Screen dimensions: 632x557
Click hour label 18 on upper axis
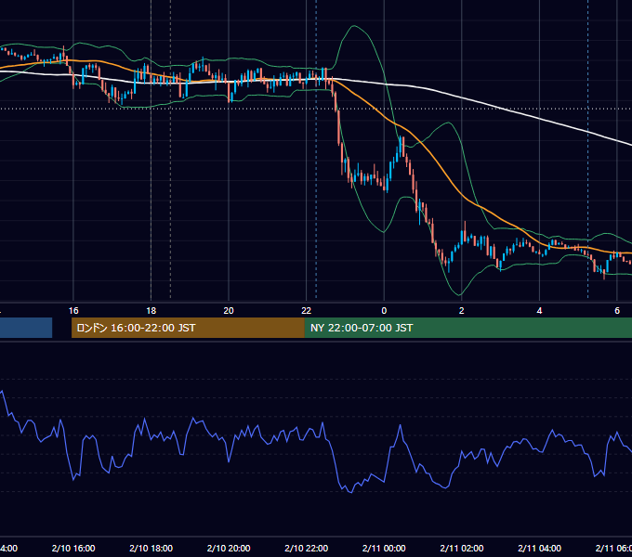(151, 311)
